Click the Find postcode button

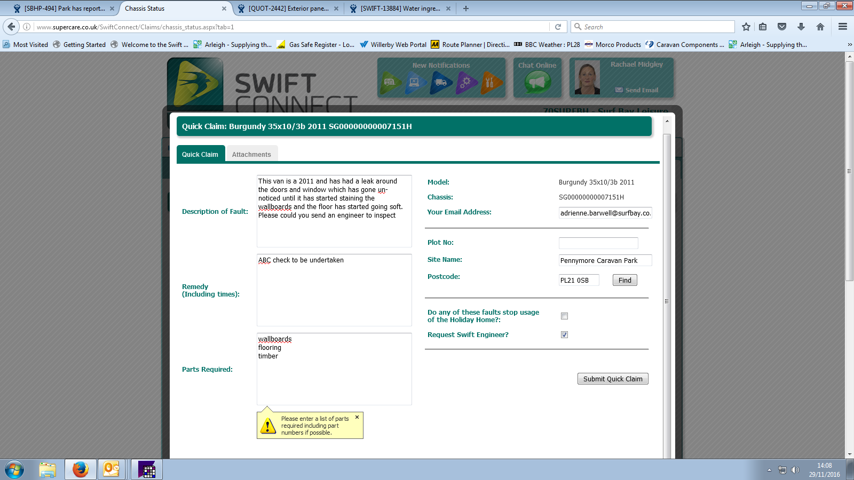[x=625, y=280]
